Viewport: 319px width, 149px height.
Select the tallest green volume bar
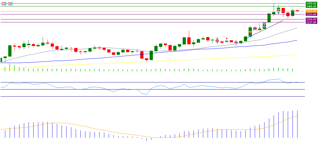tap(10, 67)
